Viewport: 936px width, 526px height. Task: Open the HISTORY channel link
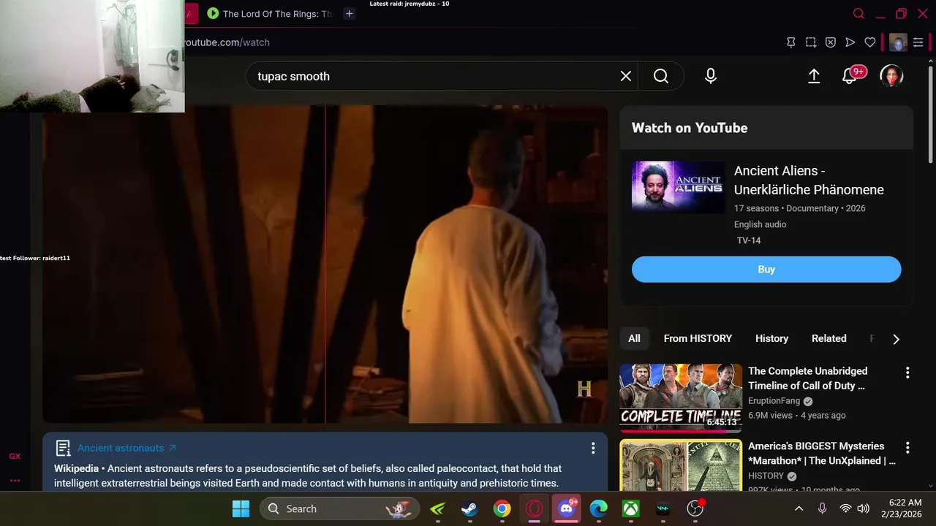click(x=766, y=476)
